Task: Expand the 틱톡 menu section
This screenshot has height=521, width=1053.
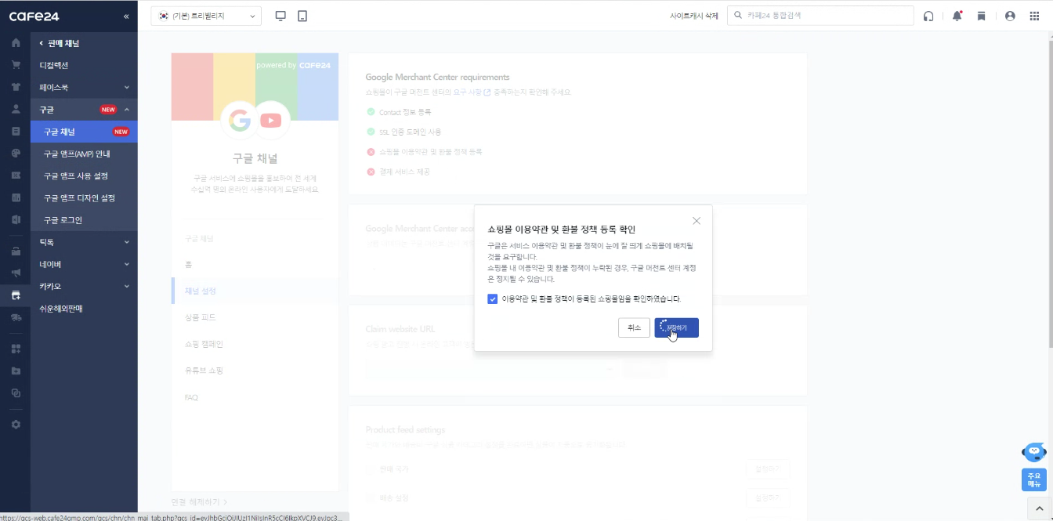Action: click(x=84, y=242)
